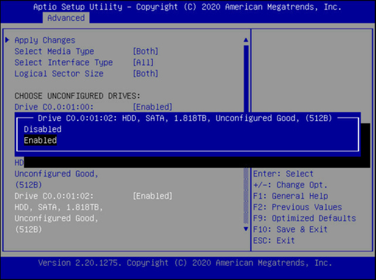Open Logical Sector Size Both dropdown
Screen dimensions: 376x280
point(145,73)
